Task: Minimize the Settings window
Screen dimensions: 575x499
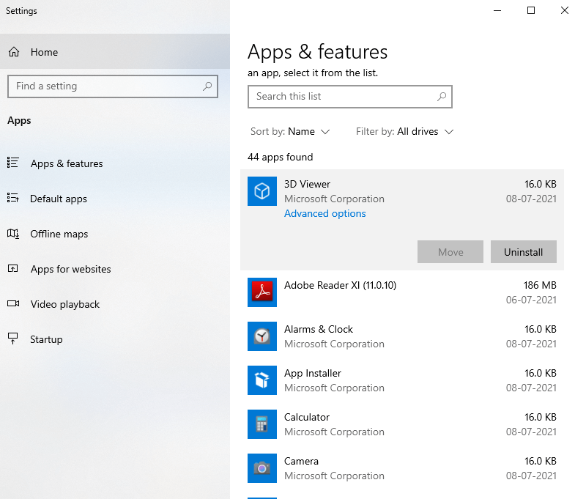Action: pos(497,10)
